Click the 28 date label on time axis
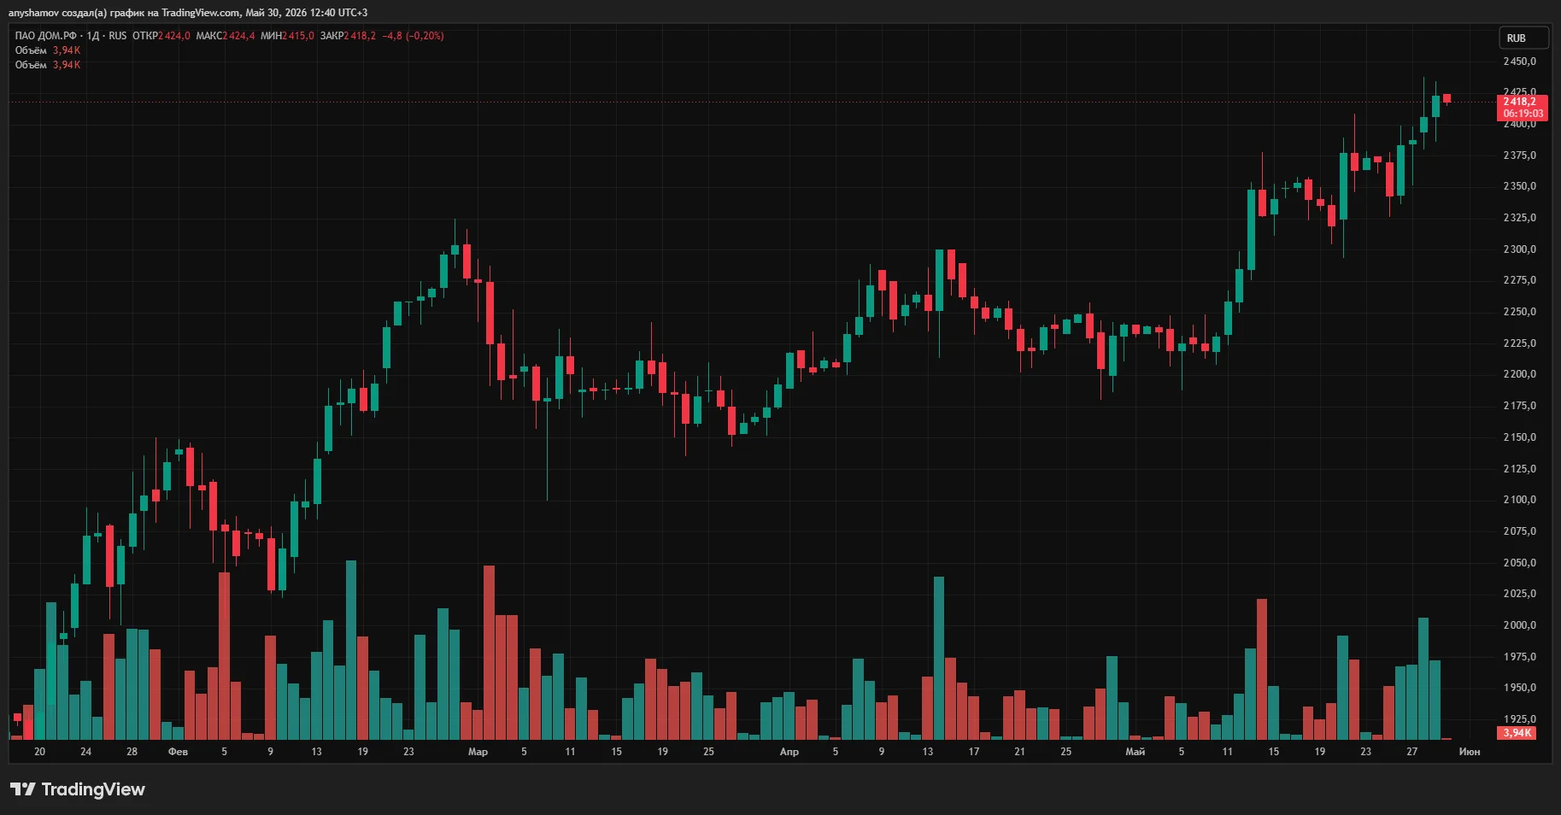The height and width of the screenshot is (815, 1561). coord(132,752)
